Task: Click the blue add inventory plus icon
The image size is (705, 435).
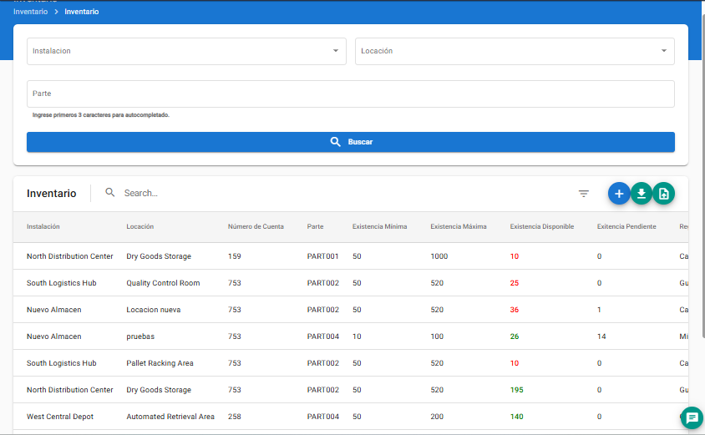Action: (619, 194)
